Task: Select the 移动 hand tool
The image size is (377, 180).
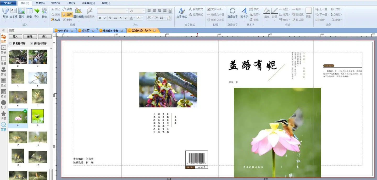Action: point(67,9)
